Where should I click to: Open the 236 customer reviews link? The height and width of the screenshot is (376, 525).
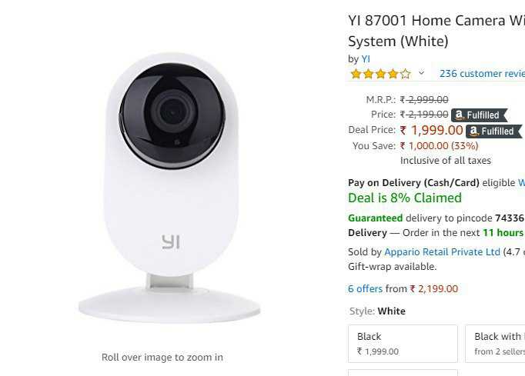pos(482,74)
